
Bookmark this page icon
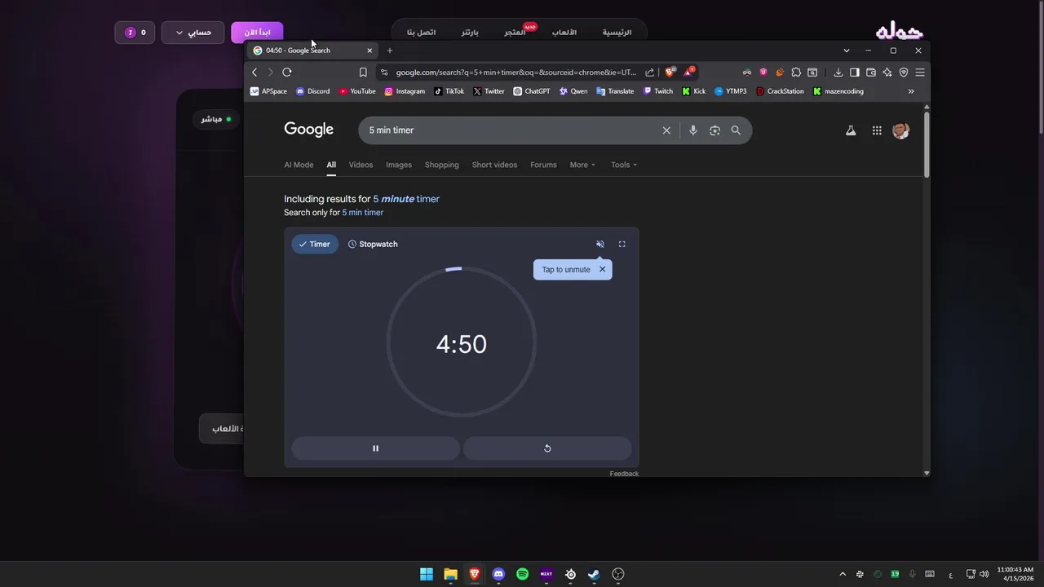(363, 72)
